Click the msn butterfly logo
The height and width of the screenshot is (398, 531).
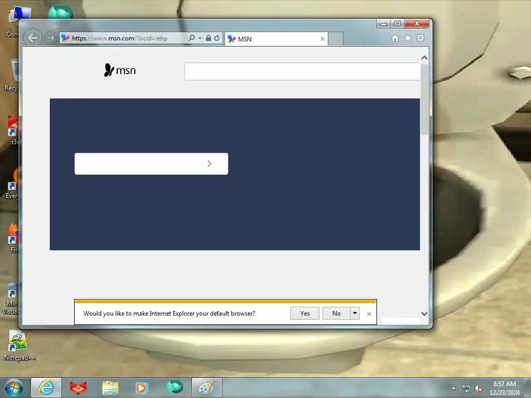point(120,70)
